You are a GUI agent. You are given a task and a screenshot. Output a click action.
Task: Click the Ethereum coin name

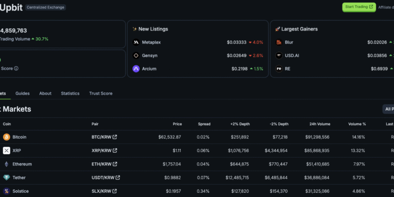click(x=22, y=164)
